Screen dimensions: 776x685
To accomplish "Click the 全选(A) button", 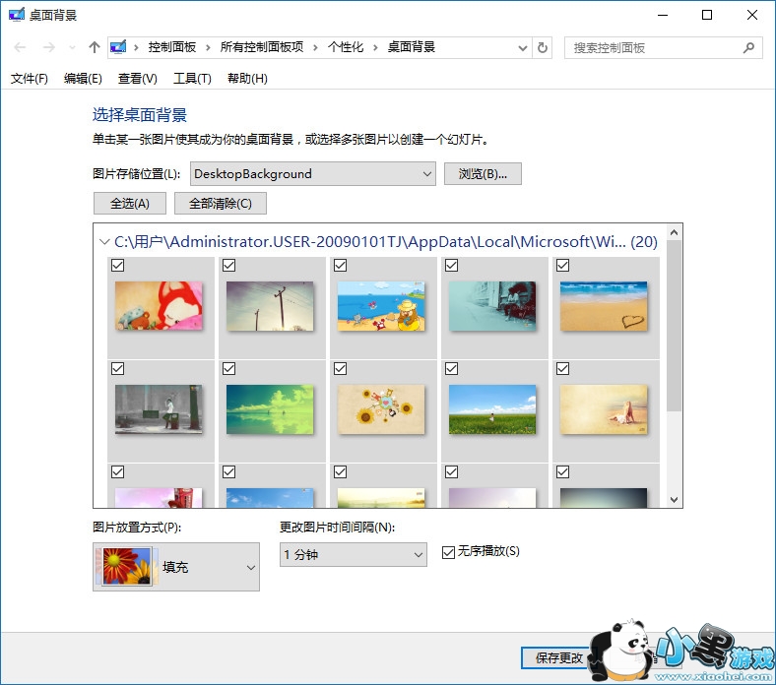I will (130, 204).
